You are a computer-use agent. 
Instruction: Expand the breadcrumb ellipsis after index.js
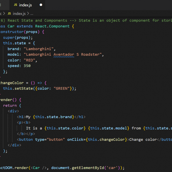click(x=32, y=13)
